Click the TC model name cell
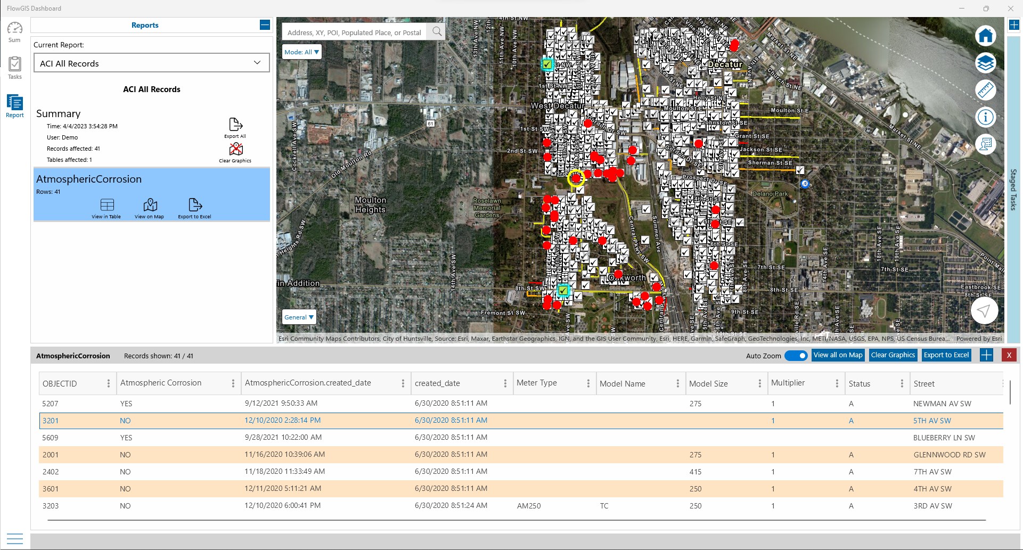 pyautogui.click(x=604, y=506)
